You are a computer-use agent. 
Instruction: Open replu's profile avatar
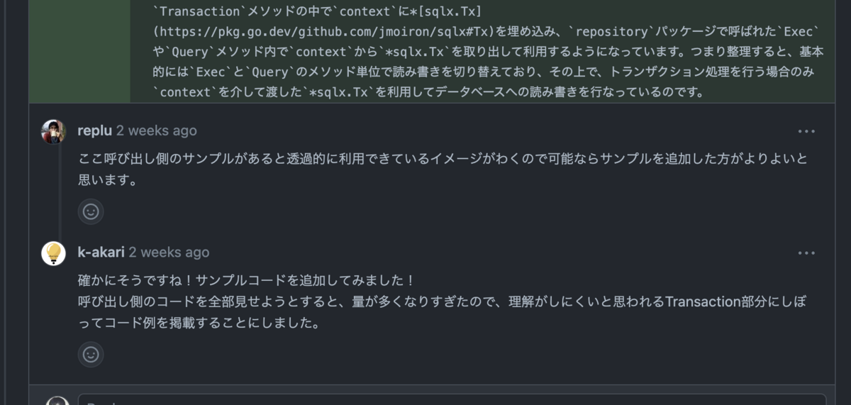(x=54, y=131)
